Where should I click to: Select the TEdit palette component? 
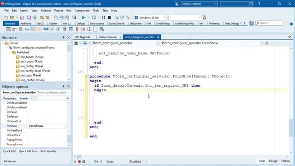pyautogui.click(x=33, y=29)
